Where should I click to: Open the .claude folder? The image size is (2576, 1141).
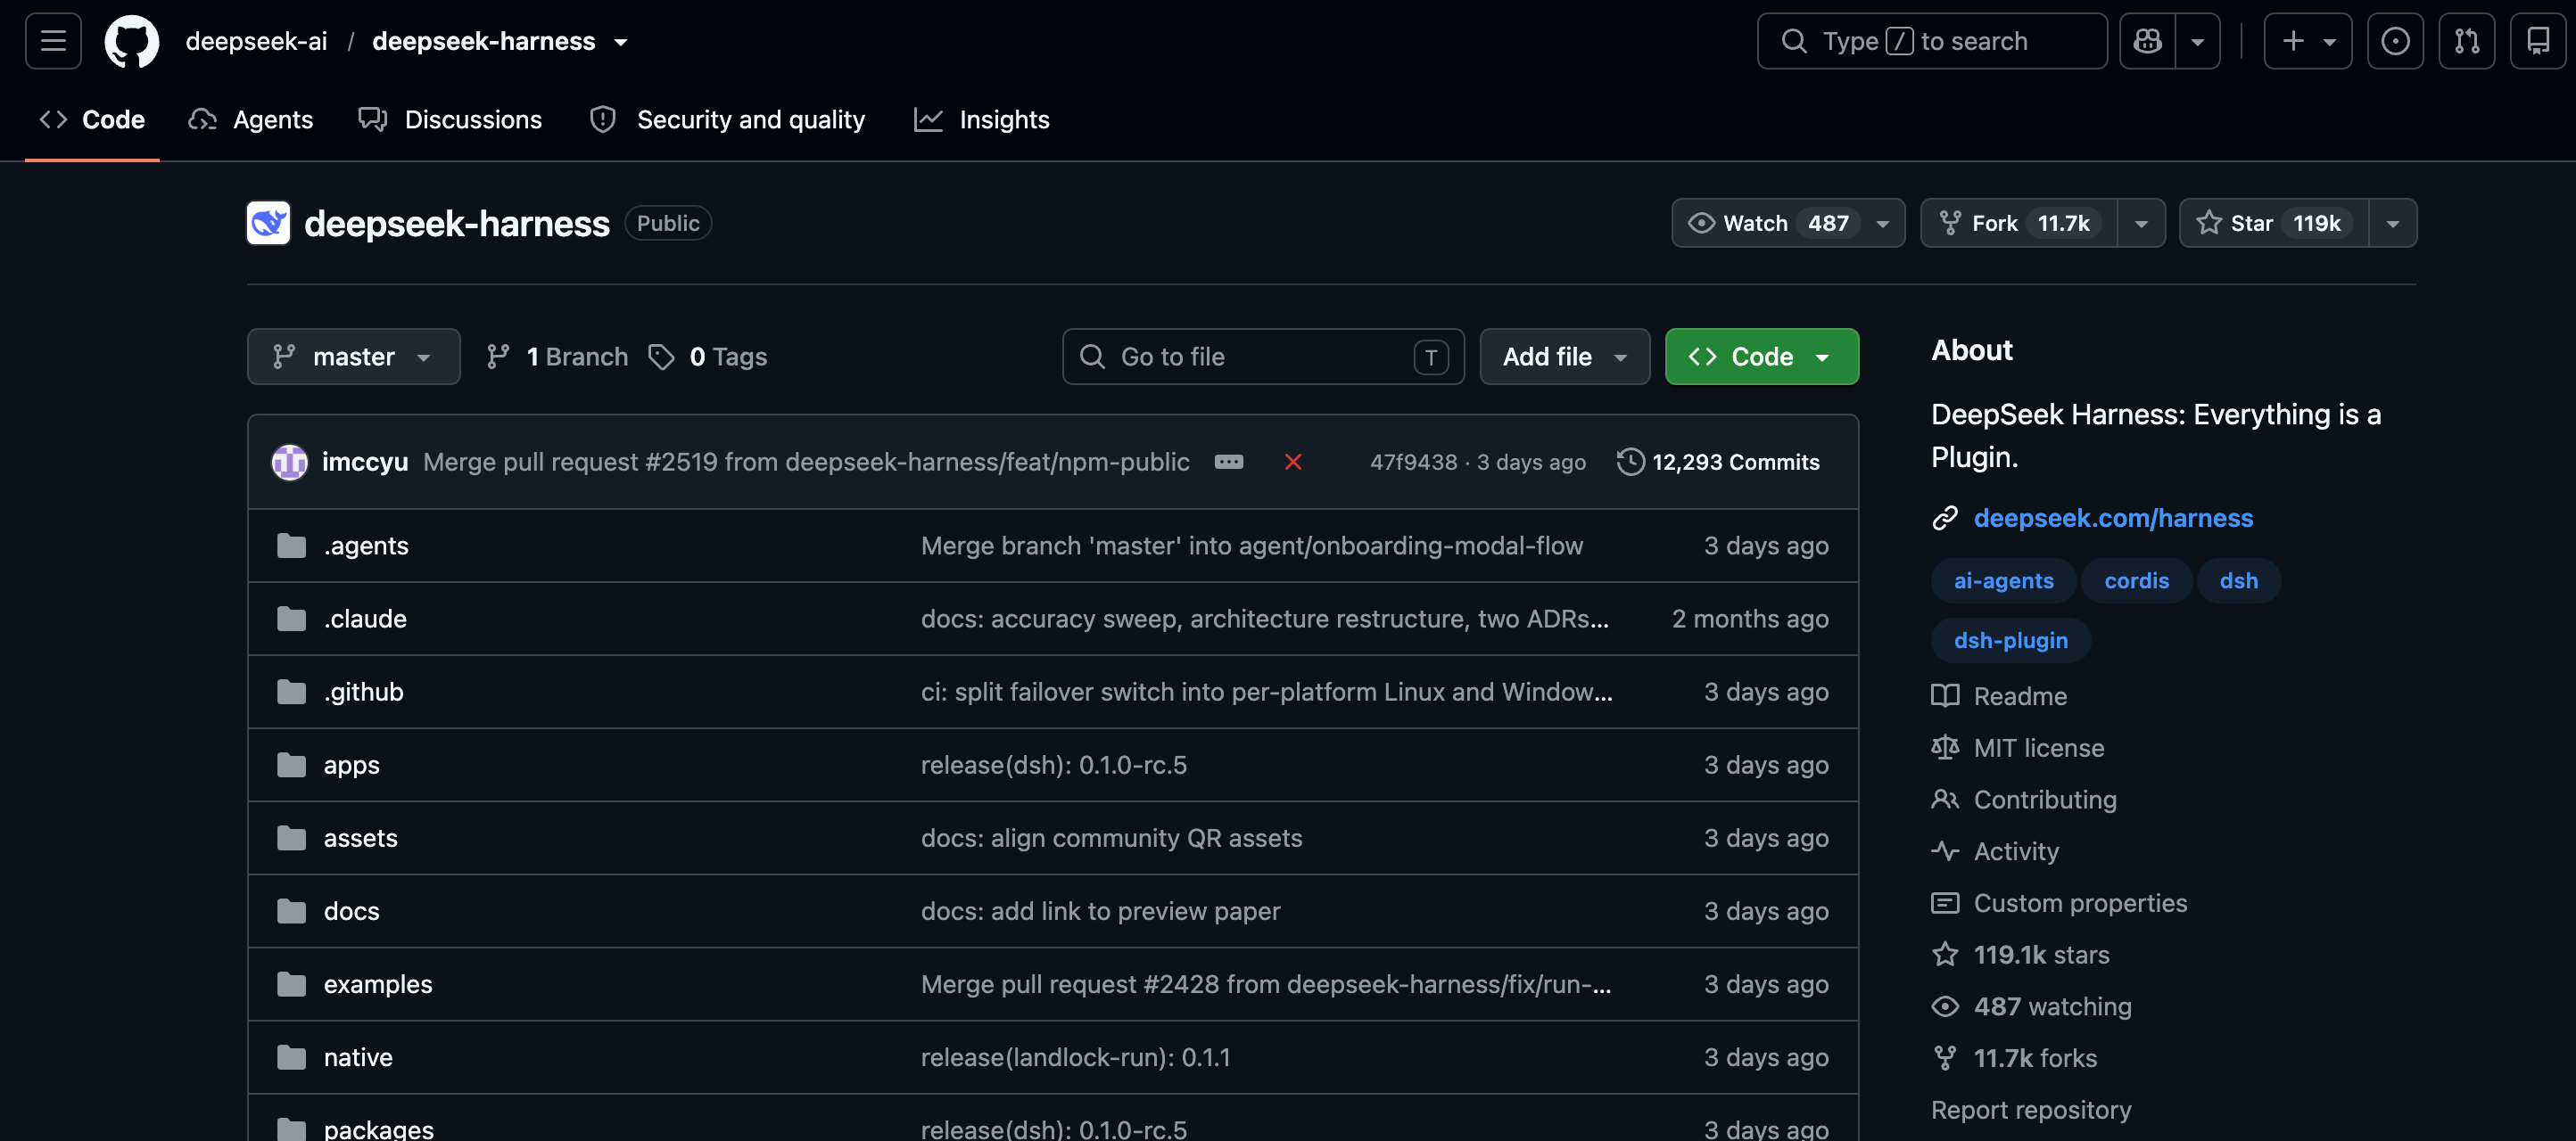(365, 619)
